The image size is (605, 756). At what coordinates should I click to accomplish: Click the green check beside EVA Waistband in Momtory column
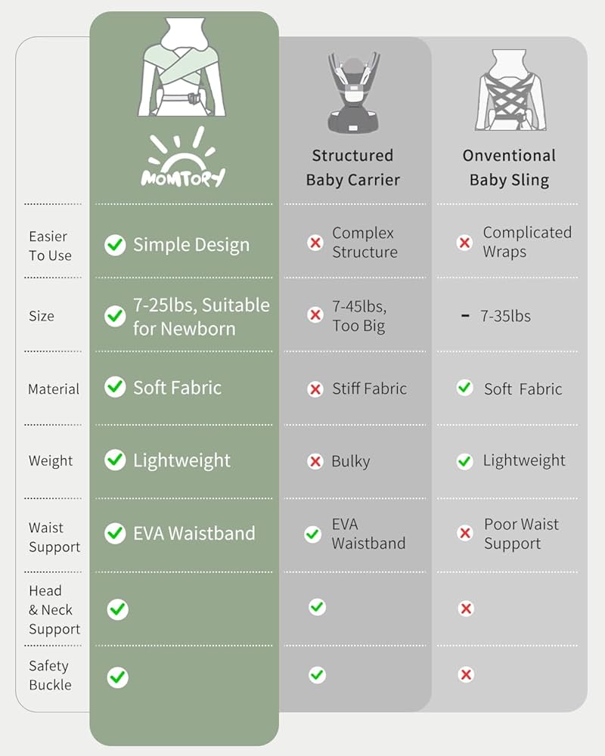[115, 533]
